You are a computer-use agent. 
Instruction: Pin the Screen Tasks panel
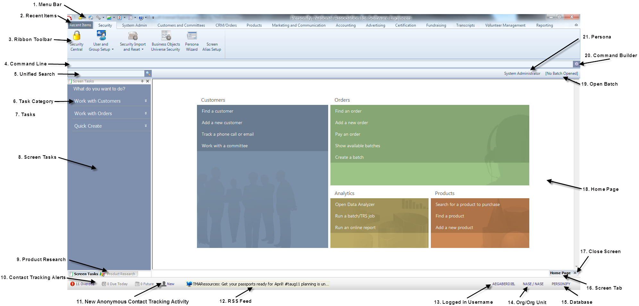[142, 81]
